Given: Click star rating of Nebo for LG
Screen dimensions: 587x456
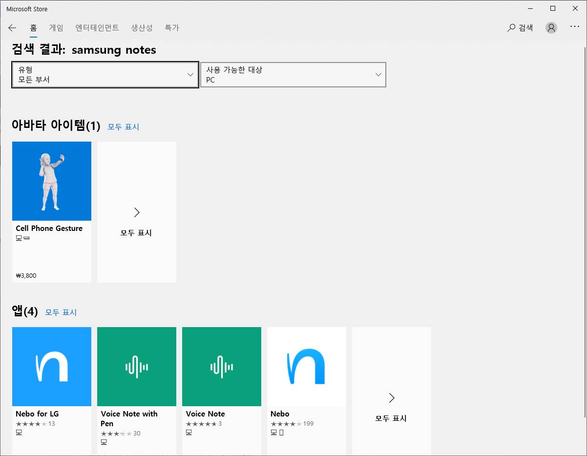Looking at the screenshot, I should pyautogui.click(x=31, y=424).
